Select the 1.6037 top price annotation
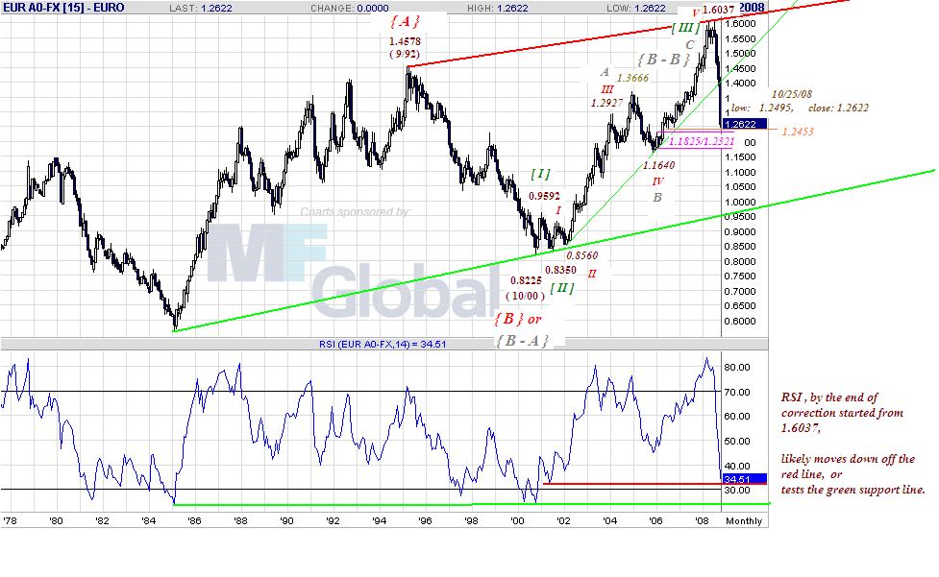 pyautogui.click(x=718, y=11)
